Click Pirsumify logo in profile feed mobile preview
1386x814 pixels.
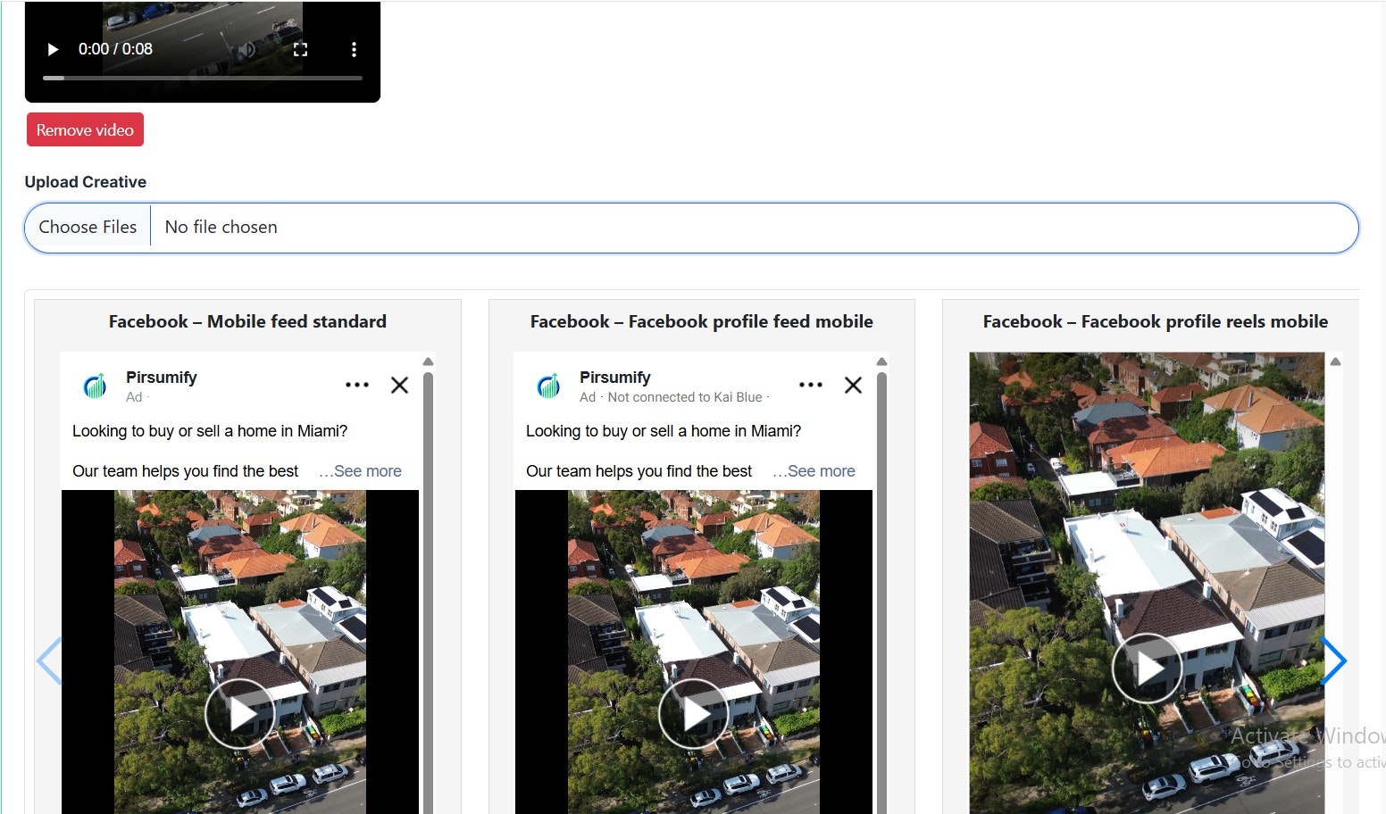pyautogui.click(x=548, y=386)
